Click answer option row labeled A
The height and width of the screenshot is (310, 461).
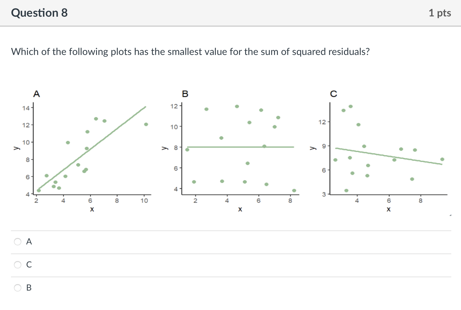pos(29,242)
